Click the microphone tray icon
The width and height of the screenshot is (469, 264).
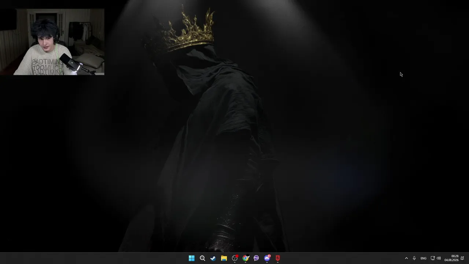(x=414, y=258)
